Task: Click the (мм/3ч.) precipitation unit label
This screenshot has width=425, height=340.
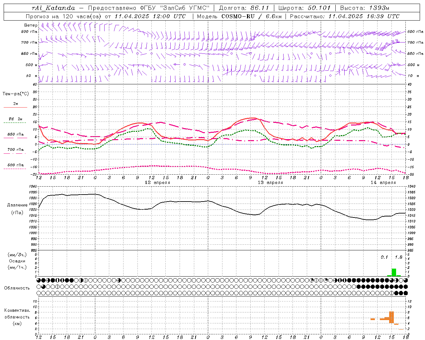Action: pyautogui.click(x=17, y=255)
